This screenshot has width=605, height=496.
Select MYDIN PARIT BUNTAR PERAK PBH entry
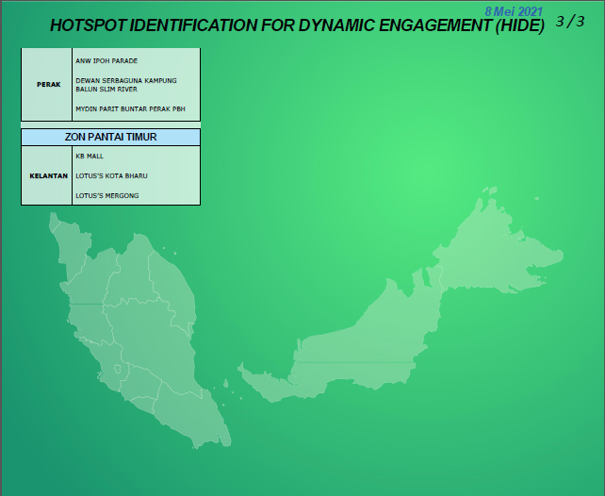[130, 108]
